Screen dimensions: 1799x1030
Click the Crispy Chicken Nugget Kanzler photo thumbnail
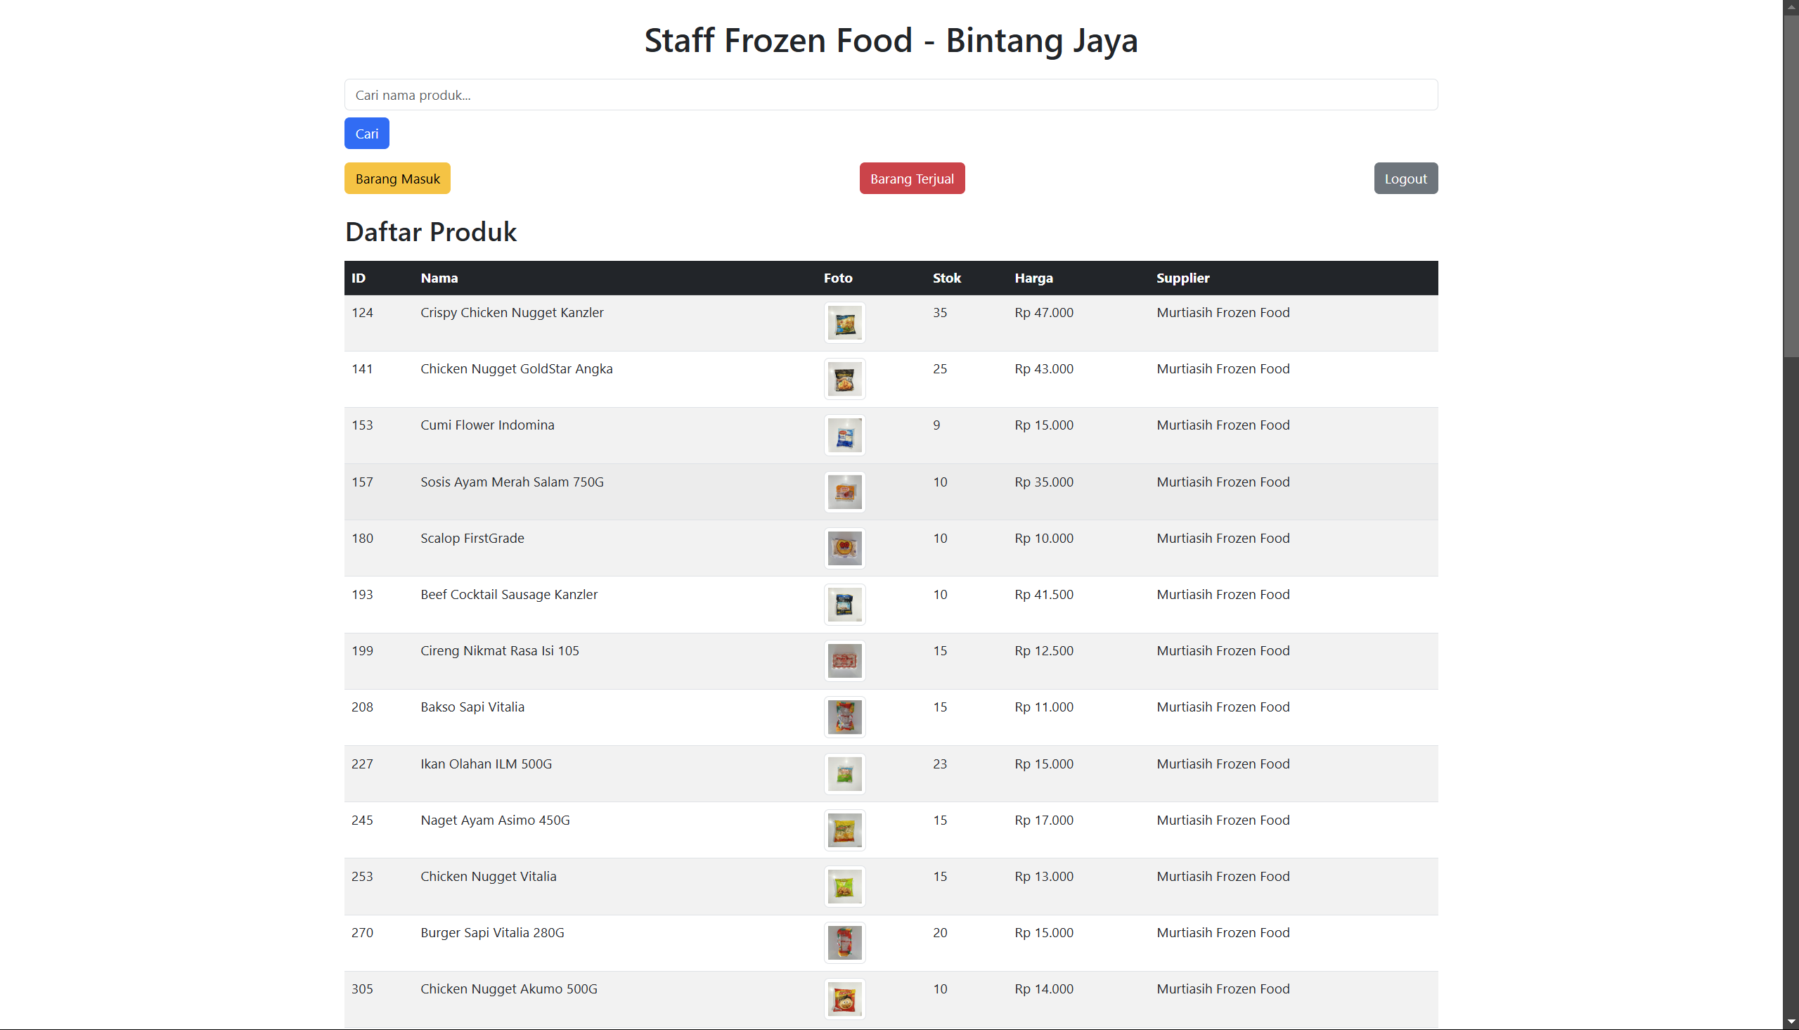click(844, 323)
